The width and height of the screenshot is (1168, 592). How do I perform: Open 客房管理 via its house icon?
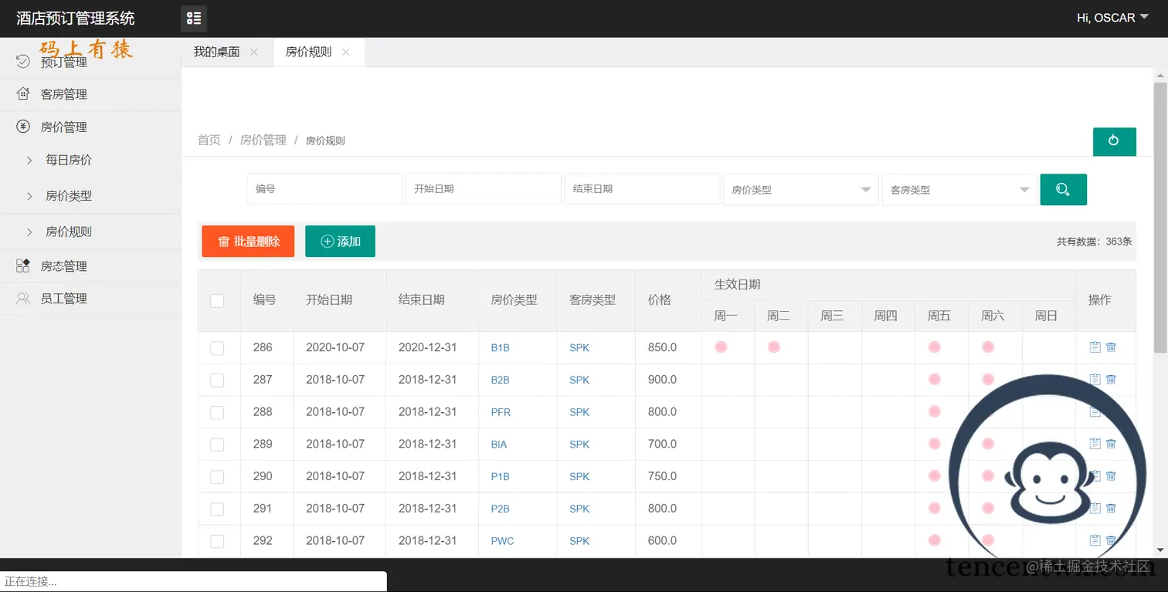[x=23, y=94]
